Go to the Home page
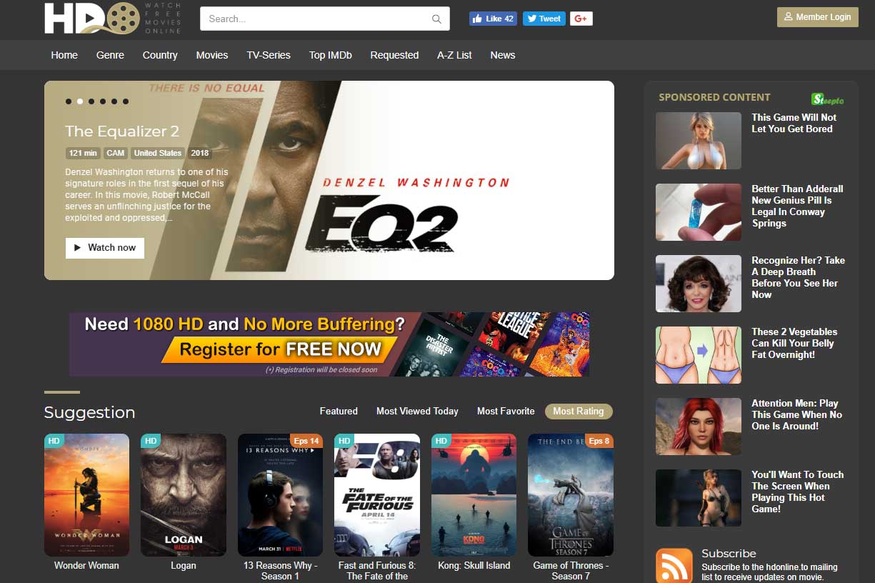 (x=64, y=55)
